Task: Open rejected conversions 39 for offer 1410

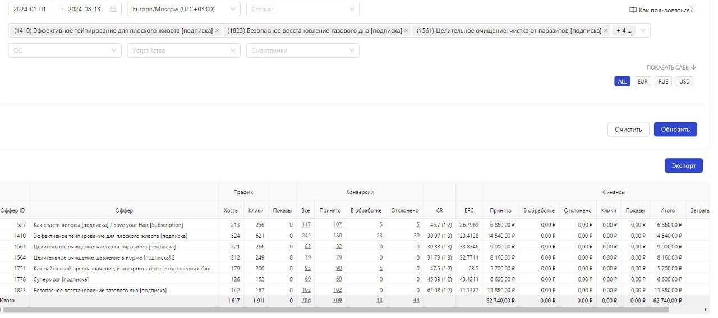Action: [x=416, y=236]
